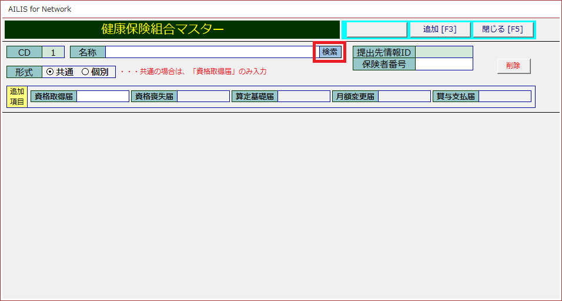Focus the 月額変更届 input field
The height and width of the screenshot is (301, 562).
point(404,96)
